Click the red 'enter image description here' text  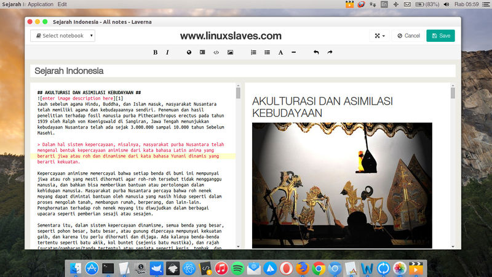point(77,98)
